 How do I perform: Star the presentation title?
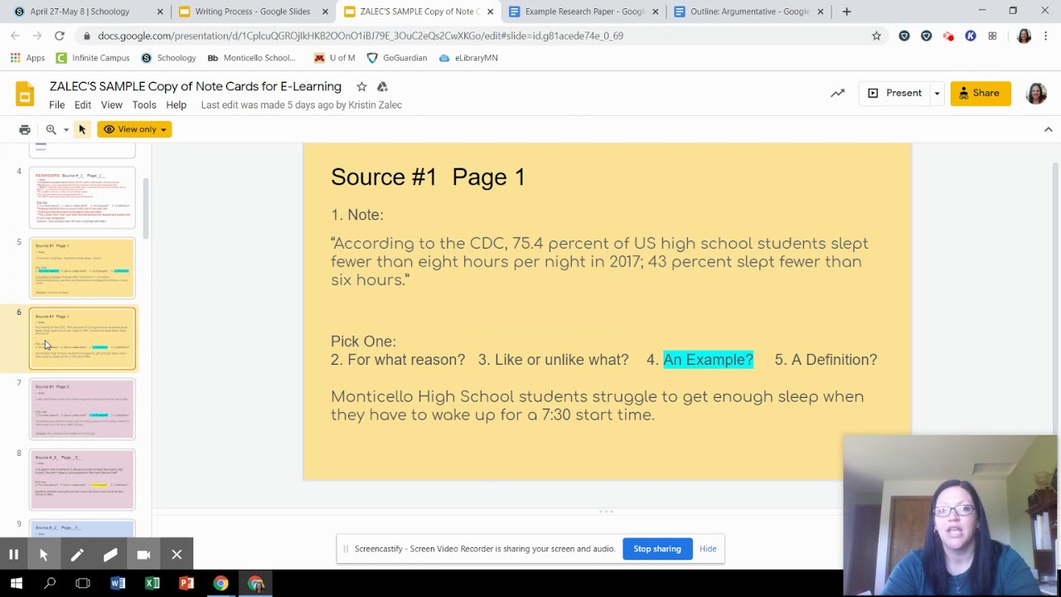(361, 86)
